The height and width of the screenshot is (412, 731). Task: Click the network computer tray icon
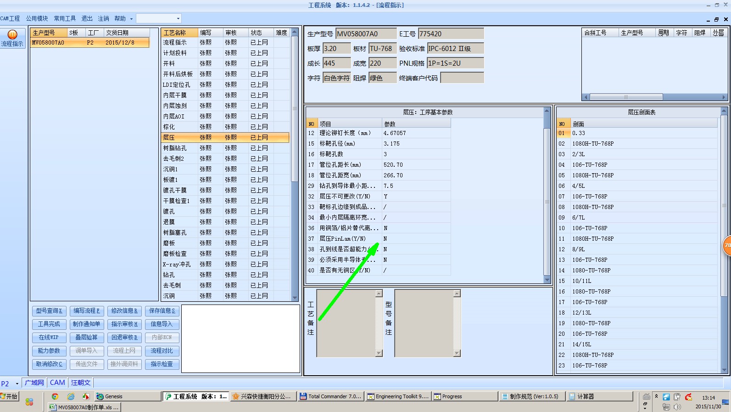click(666, 407)
